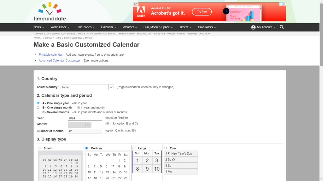Open the site search magnifier icon
Image resolution: width=323 pixels, height=181 pixels.
coord(282,27)
